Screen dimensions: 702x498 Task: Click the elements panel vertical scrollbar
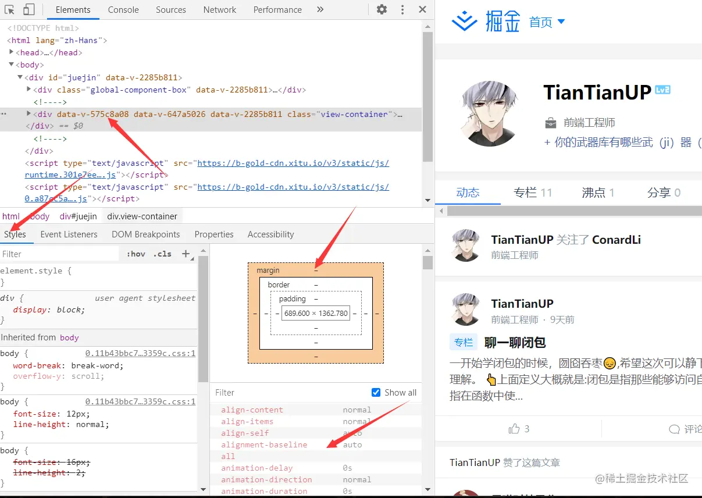tap(427, 97)
